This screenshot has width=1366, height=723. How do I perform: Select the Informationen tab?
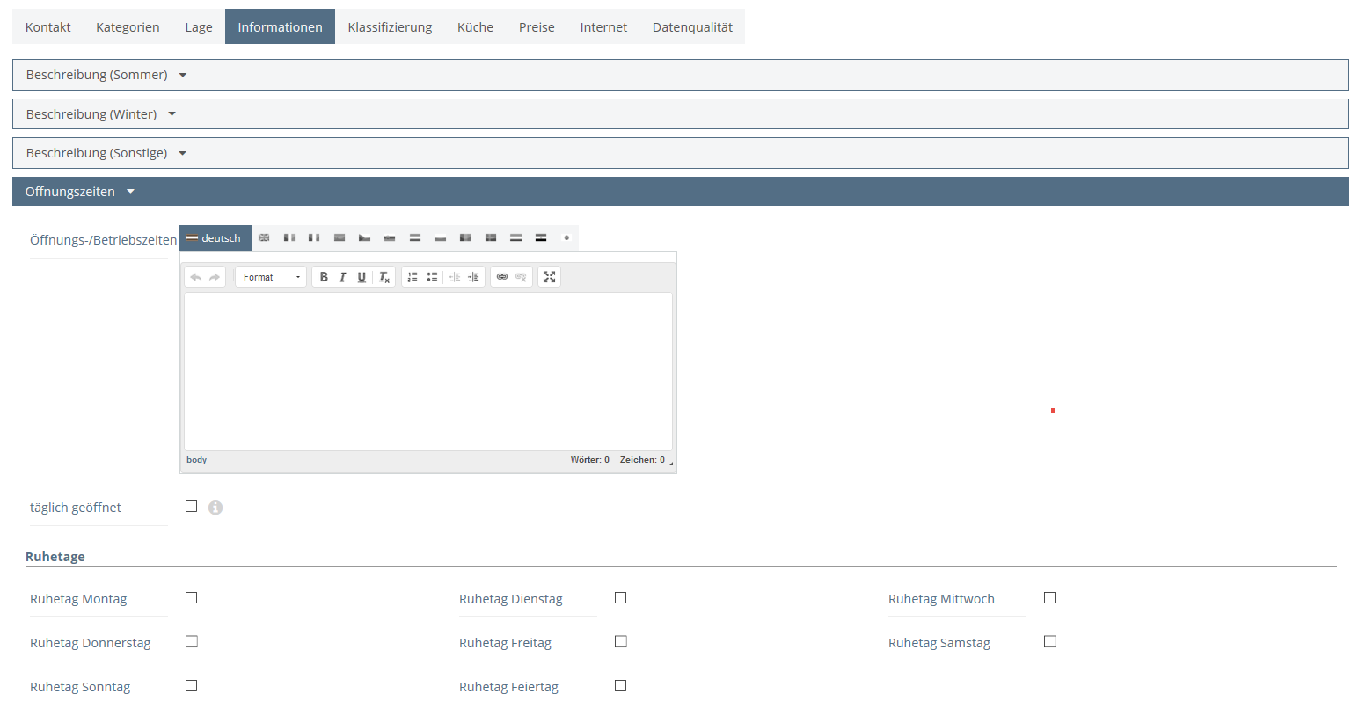[x=280, y=27]
